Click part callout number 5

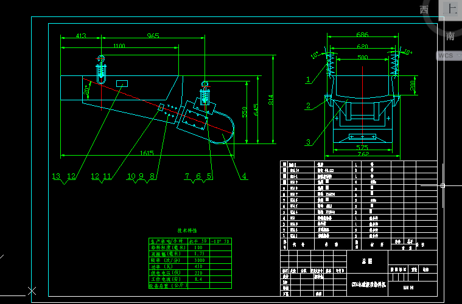[x=209, y=176]
